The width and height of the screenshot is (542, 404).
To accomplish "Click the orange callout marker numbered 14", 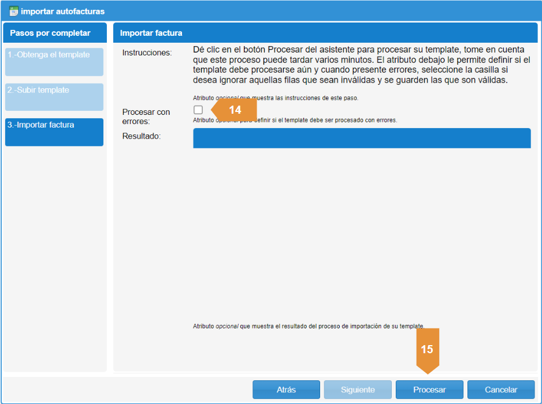I will click(235, 110).
